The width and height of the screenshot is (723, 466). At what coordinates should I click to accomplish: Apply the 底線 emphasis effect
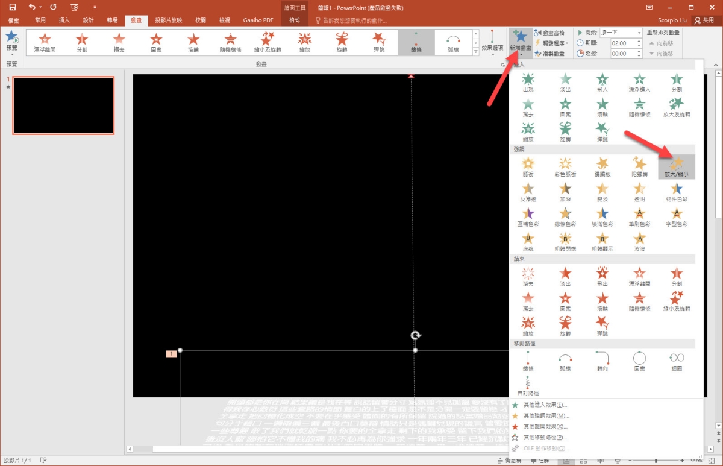pos(528,241)
